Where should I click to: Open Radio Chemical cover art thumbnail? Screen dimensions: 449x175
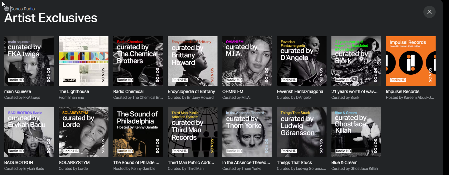138,61
